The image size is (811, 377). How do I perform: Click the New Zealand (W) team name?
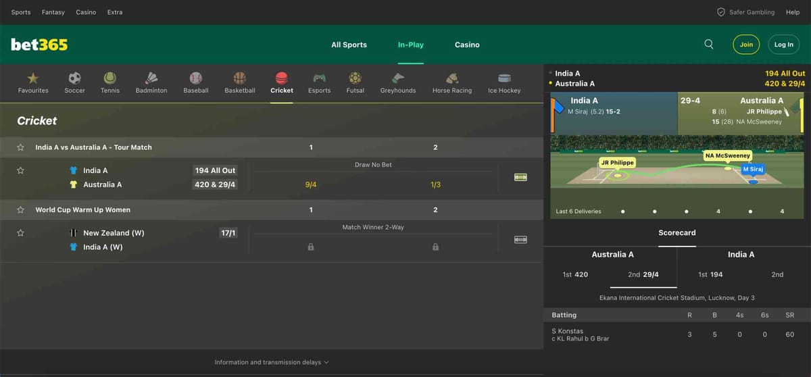point(114,233)
